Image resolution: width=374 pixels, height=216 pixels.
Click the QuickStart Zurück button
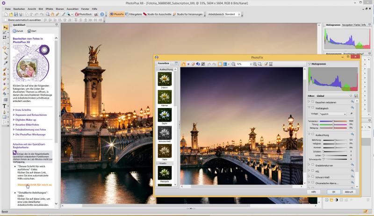pos(18,31)
